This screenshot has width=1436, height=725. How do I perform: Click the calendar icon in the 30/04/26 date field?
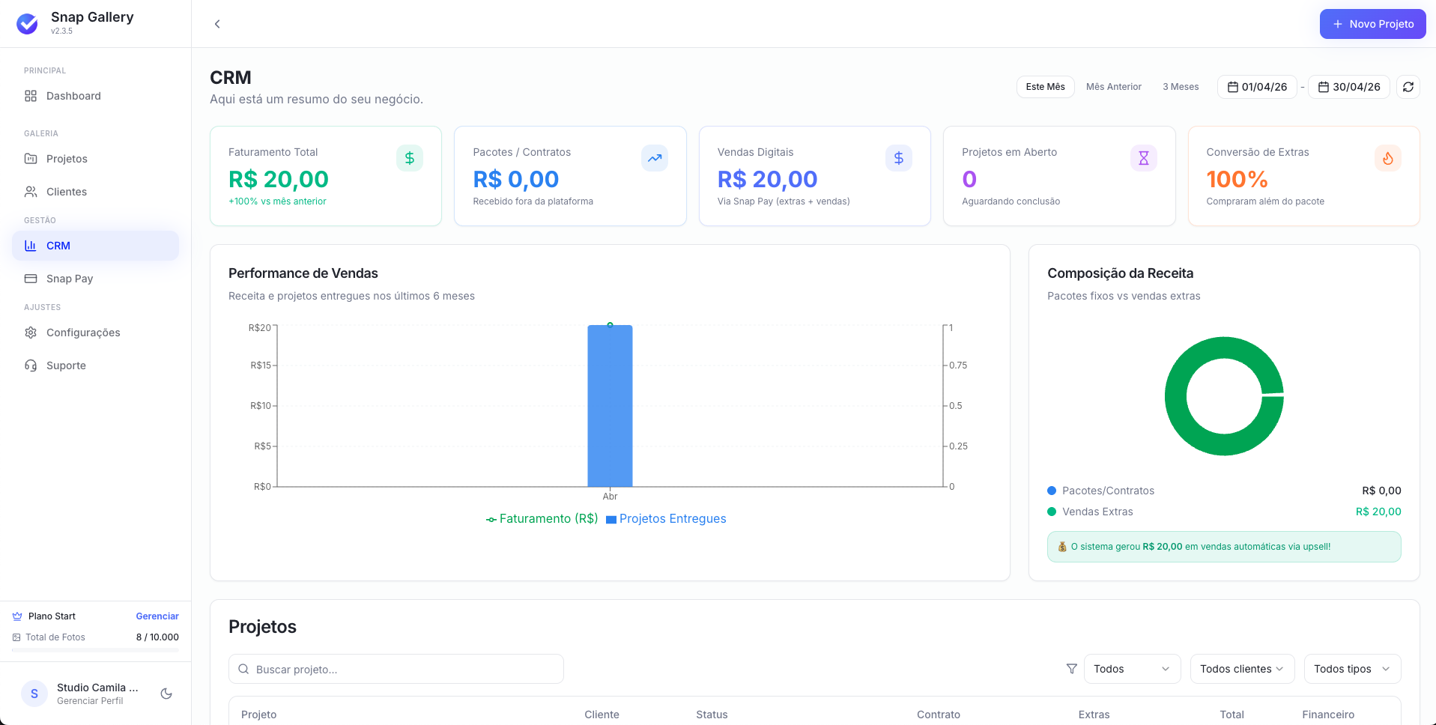[x=1324, y=87]
